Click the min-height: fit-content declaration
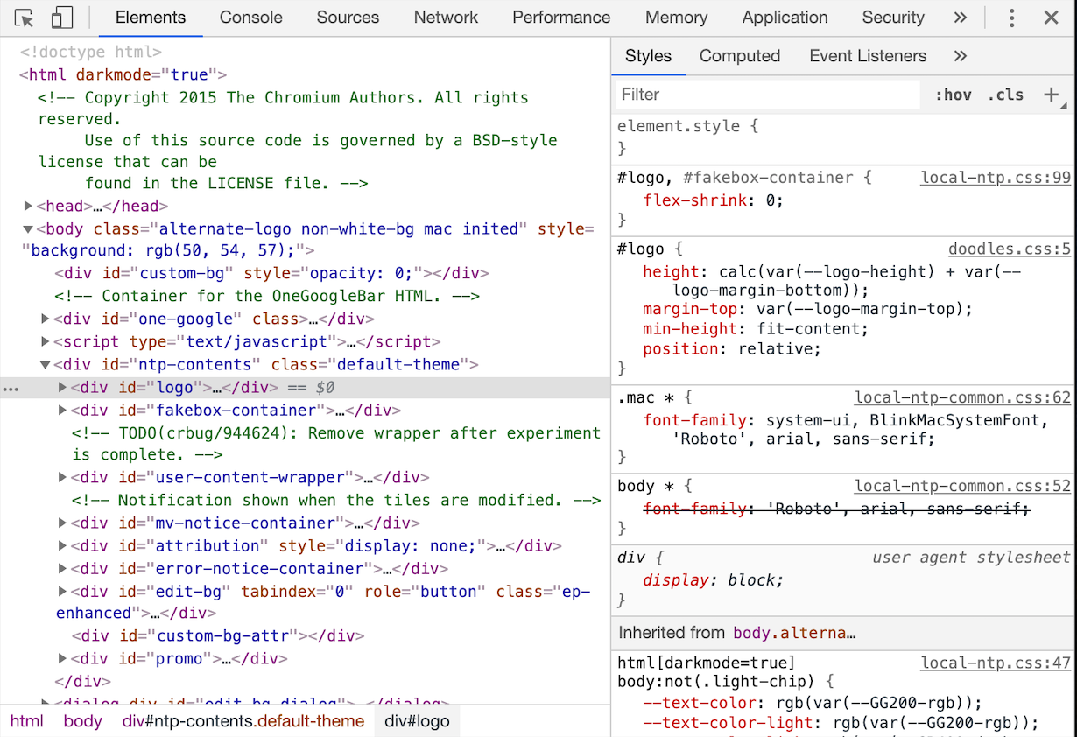Screen dimensions: 1077x737 click(756, 330)
